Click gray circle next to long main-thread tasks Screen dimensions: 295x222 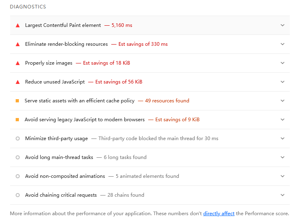(x=18, y=157)
